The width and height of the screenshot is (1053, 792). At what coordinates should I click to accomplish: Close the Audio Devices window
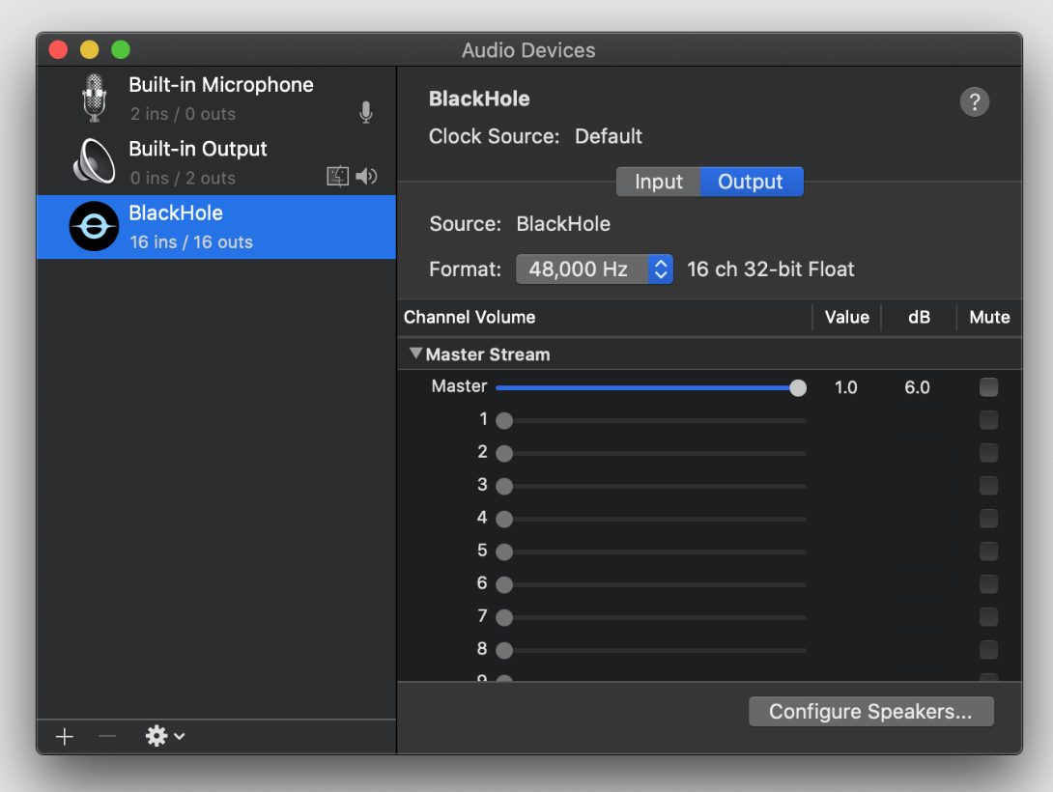(x=58, y=49)
